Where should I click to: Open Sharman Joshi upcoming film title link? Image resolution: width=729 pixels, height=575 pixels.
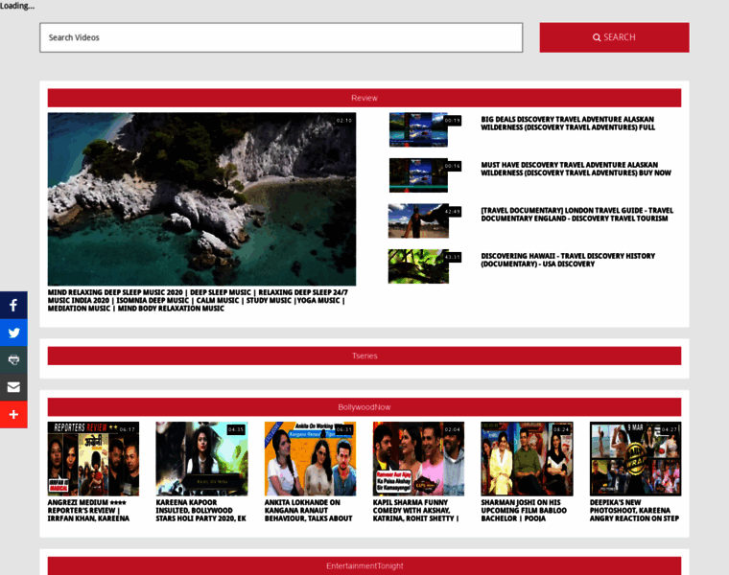click(x=524, y=510)
